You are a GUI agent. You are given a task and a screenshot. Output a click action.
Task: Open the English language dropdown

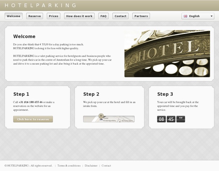click(x=197, y=16)
